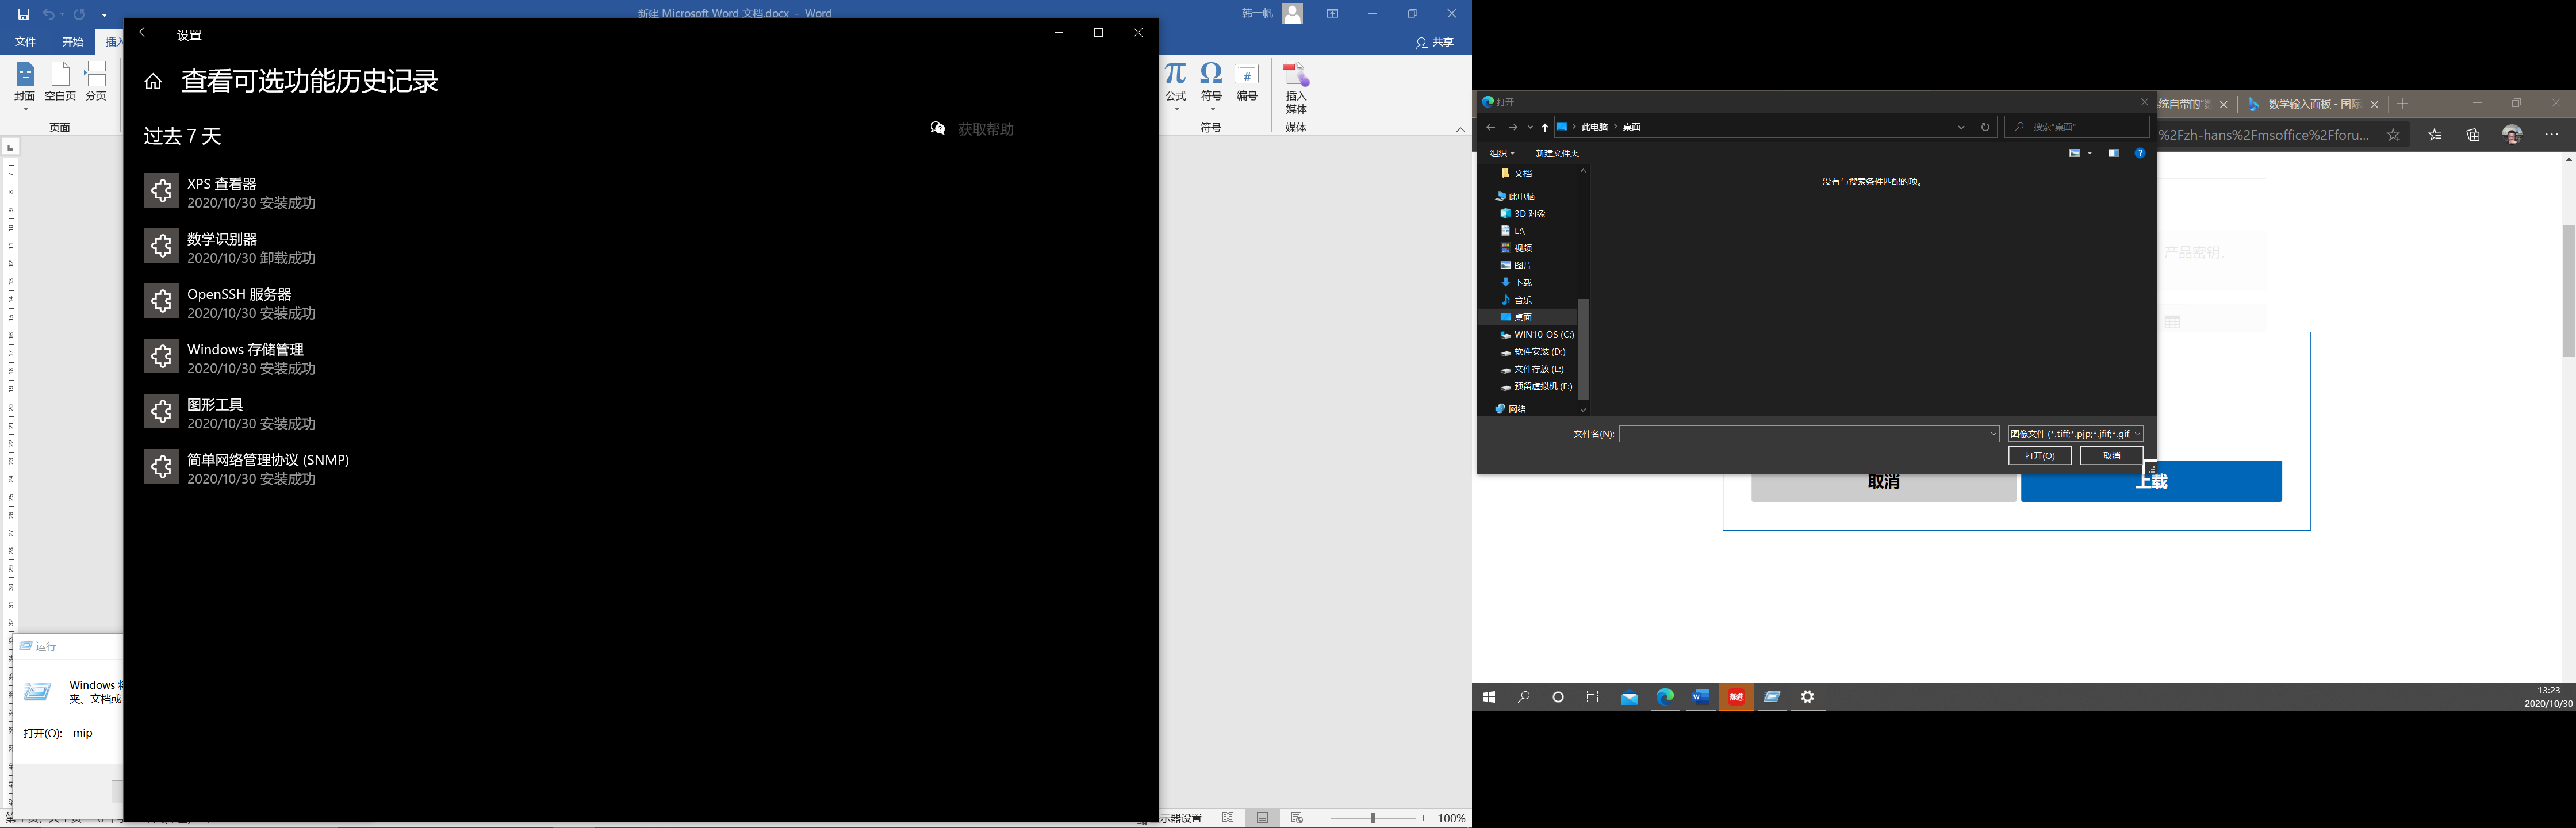This screenshot has width=2576, height=828.
Task: Expand the address bar history dropdown
Action: [x=1960, y=127]
